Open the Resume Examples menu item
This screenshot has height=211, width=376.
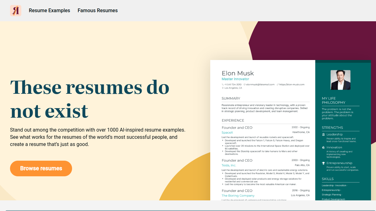(x=50, y=11)
